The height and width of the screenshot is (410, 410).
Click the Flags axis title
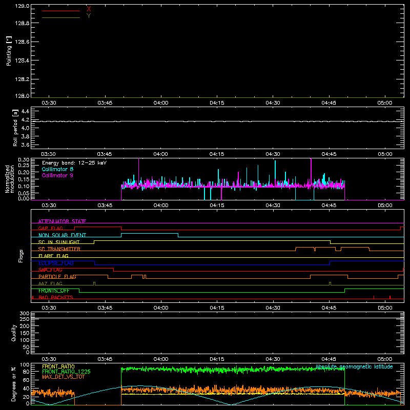(20, 256)
